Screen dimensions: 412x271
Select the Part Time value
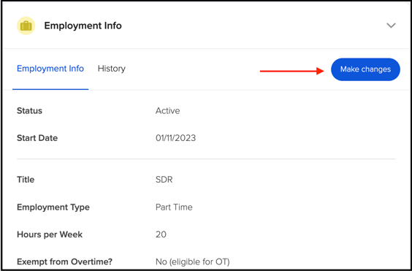click(174, 207)
